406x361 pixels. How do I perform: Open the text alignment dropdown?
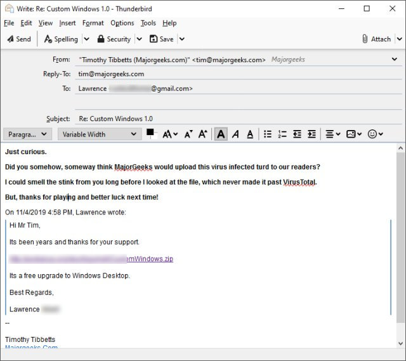click(x=332, y=134)
